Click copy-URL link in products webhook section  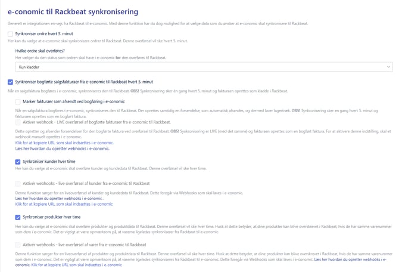coord(73,265)
